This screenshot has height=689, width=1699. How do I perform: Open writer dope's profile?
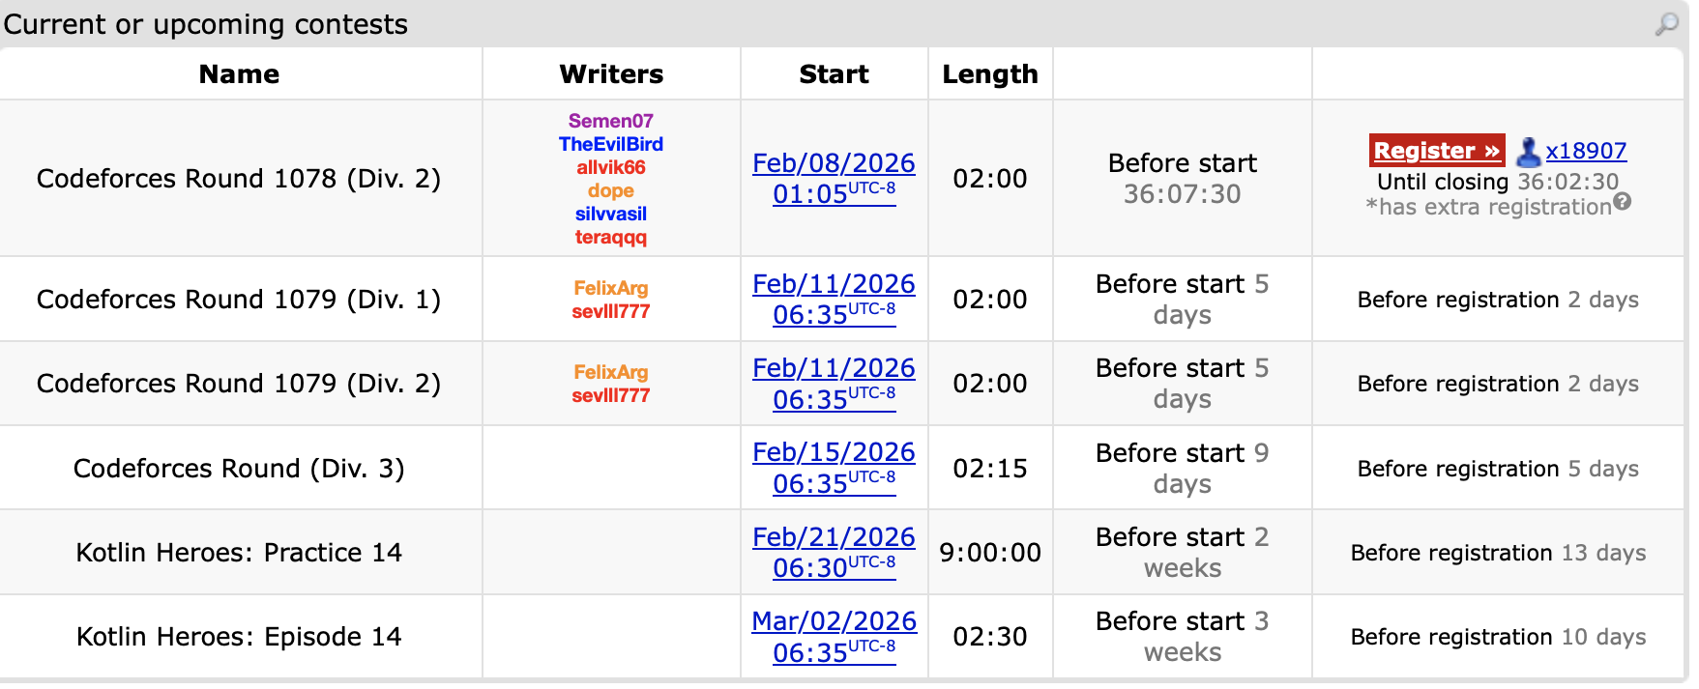coord(610,190)
